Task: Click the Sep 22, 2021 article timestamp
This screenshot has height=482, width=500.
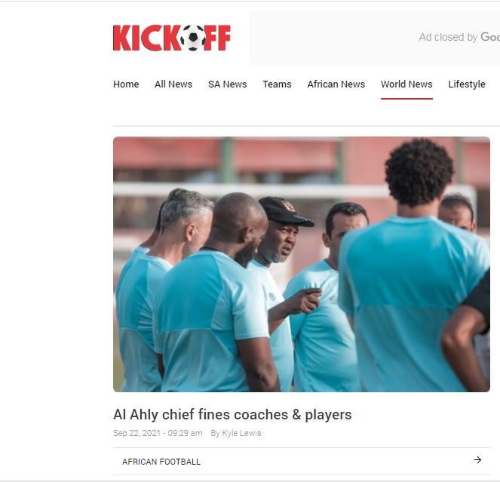Action: [x=158, y=433]
